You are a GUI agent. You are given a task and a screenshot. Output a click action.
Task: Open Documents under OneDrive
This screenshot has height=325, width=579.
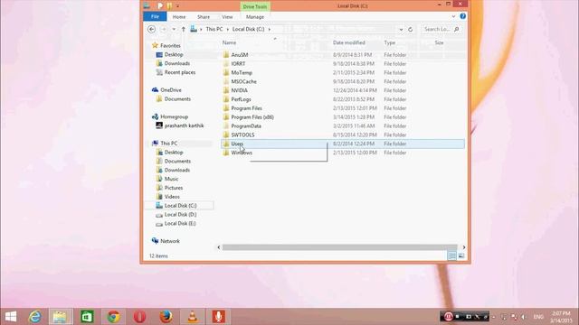tap(177, 98)
